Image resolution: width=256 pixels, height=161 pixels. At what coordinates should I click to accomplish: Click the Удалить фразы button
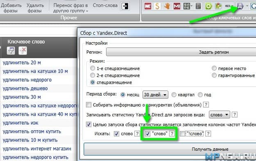35,8
